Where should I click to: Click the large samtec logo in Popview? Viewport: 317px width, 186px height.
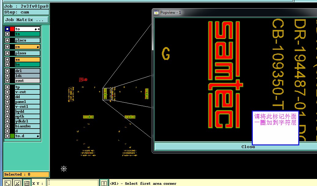[226, 75]
